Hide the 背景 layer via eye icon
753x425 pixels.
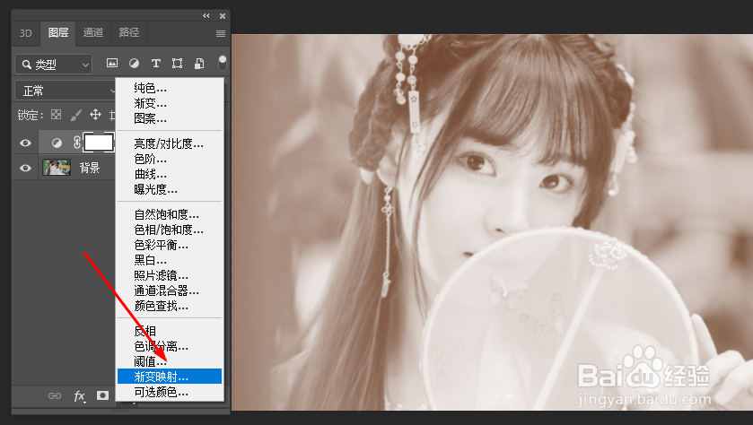[25, 169]
